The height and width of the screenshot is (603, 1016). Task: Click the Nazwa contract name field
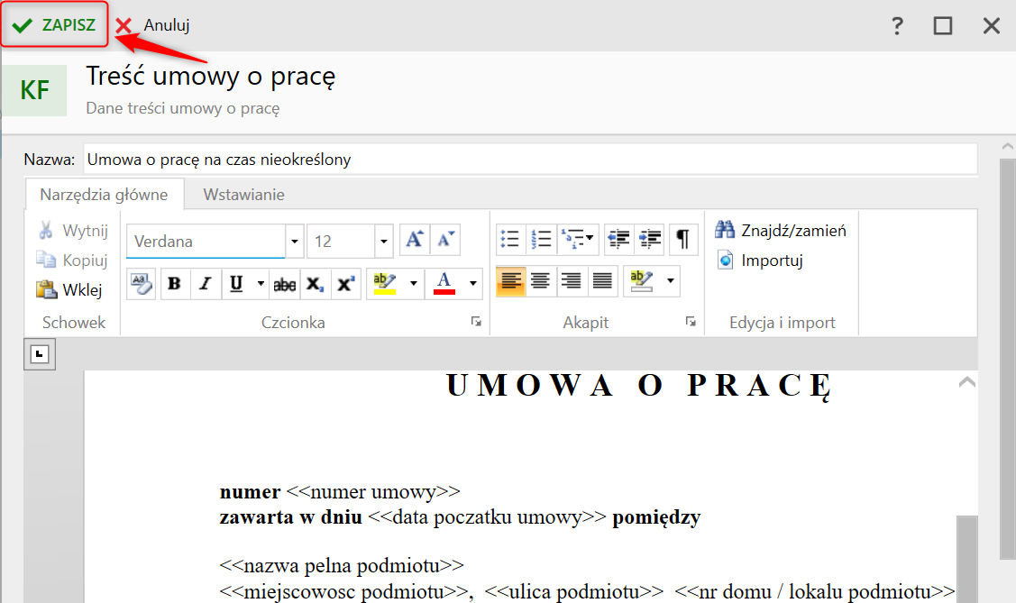pos(529,160)
